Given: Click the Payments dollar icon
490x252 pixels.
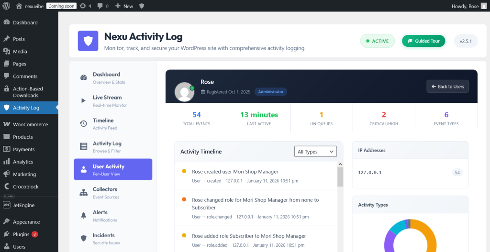Looking at the screenshot, I should click(7, 149).
